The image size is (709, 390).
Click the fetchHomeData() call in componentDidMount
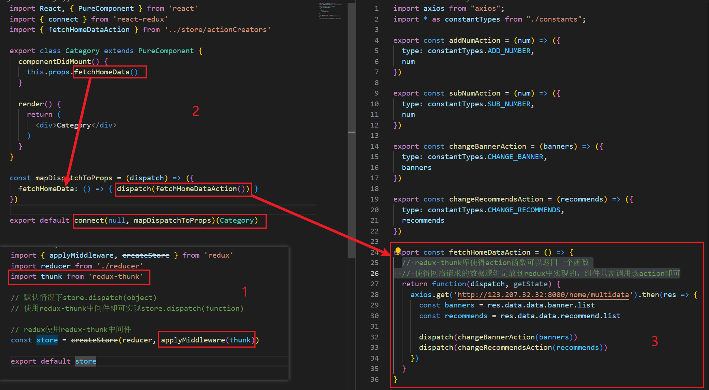point(106,72)
